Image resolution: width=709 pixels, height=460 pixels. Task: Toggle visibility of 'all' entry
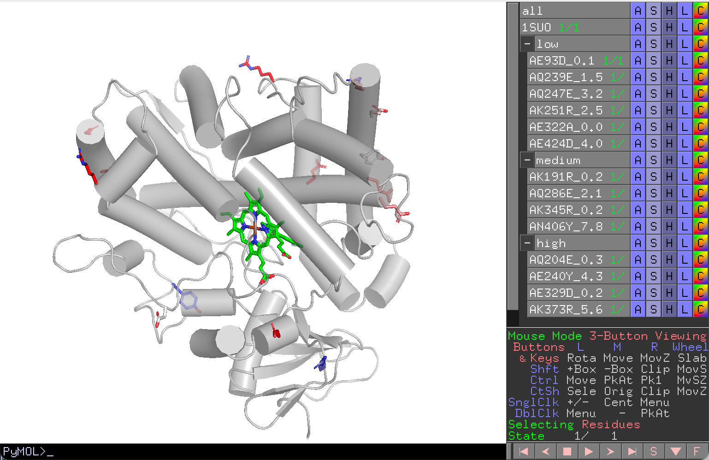(575, 11)
